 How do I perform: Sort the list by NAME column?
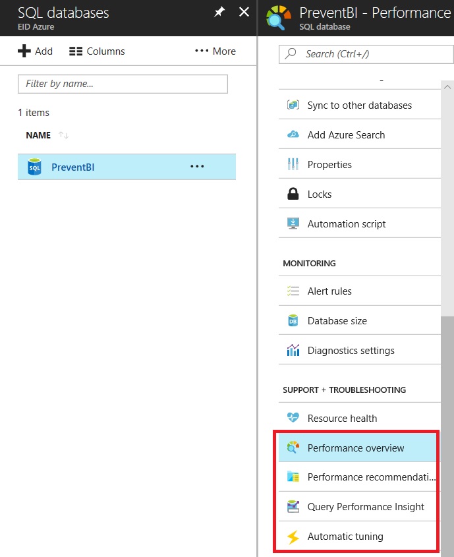pyautogui.click(x=38, y=135)
